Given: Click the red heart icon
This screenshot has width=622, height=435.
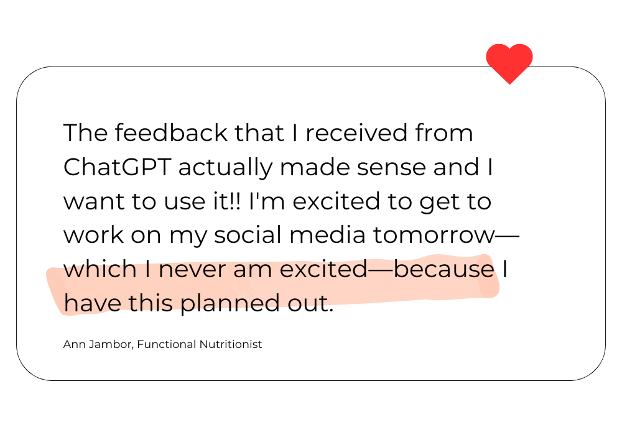Looking at the screenshot, I should [x=509, y=63].
